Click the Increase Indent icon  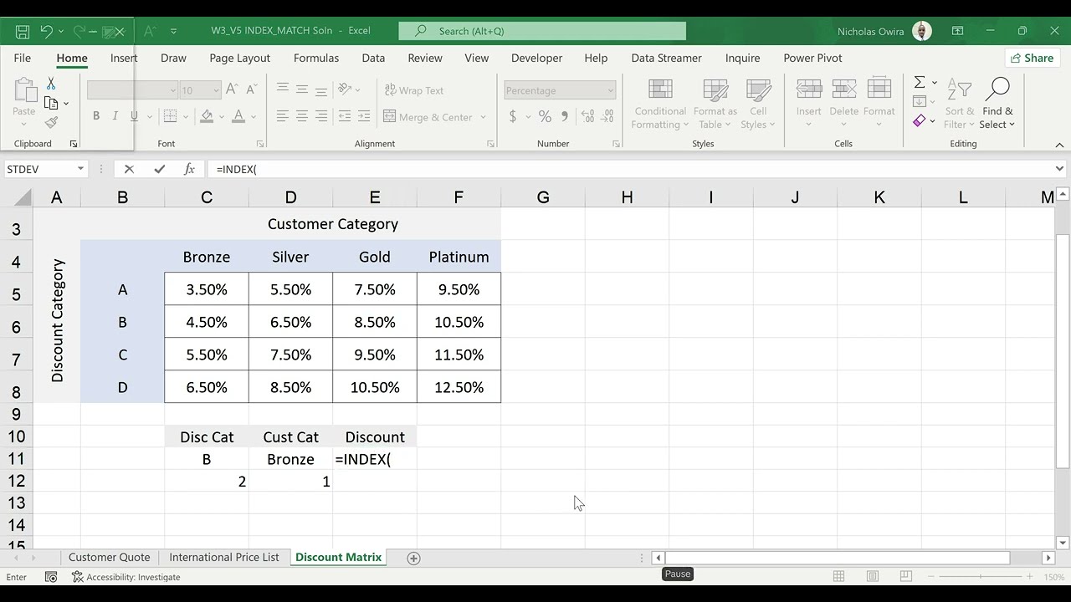click(x=363, y=117)
